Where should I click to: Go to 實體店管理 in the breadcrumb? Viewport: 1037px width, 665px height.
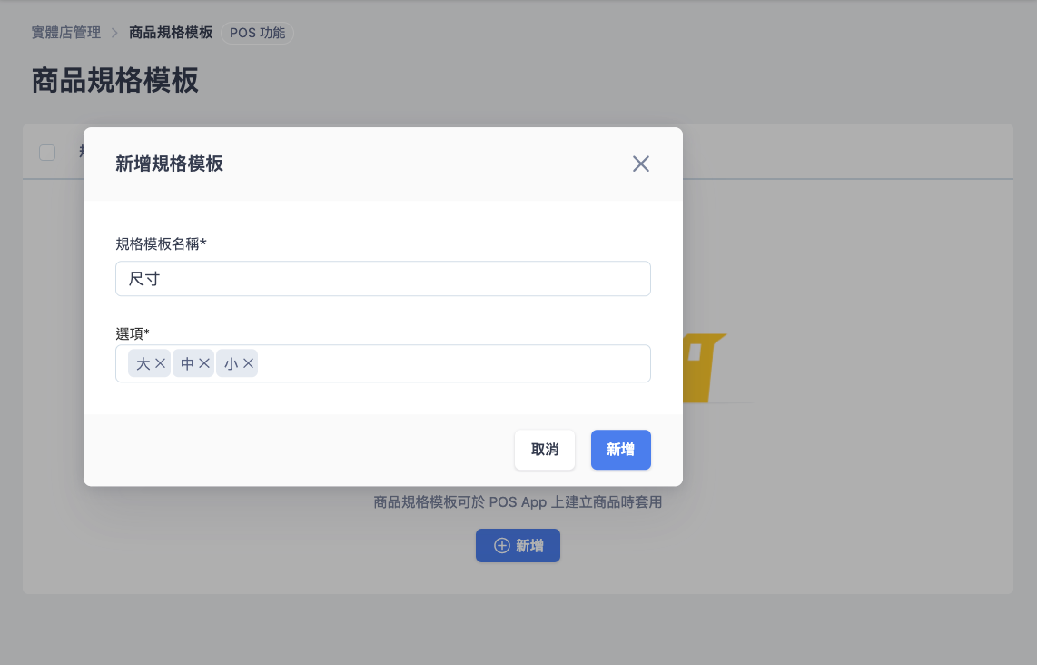(x=66, y=33)
